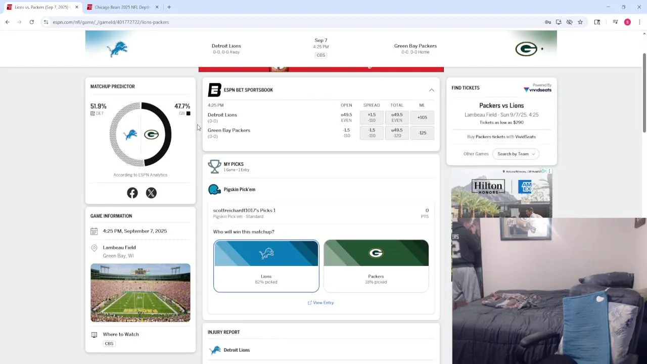The width and height of the screenshot is (647, 364).
Task: Click CBS under Where to Watch
Action: [x=109, y=343]
